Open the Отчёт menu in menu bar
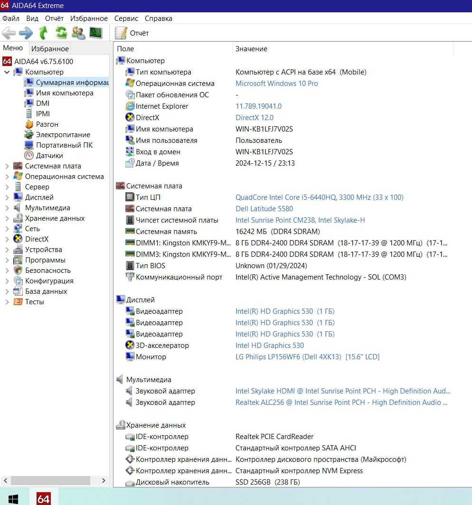This screenshot has height=505, width=472. click(x=54, y=19)
